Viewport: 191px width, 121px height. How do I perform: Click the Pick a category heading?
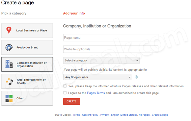pyautogui.click(x=14, y=13)
